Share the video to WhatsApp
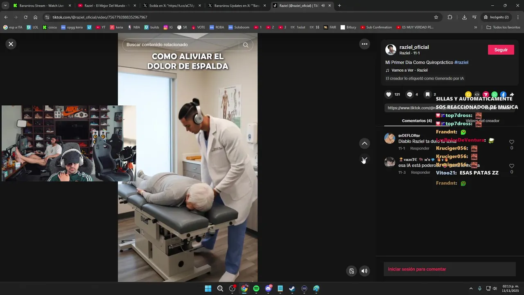This screenshot has height=295, width=524. (x=495, y=95)
